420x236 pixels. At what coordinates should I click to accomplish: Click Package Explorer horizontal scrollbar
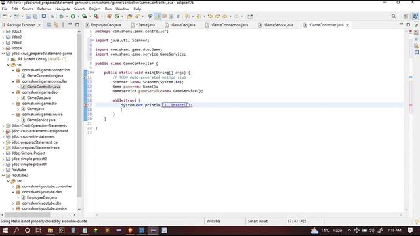tap(28, 214)
